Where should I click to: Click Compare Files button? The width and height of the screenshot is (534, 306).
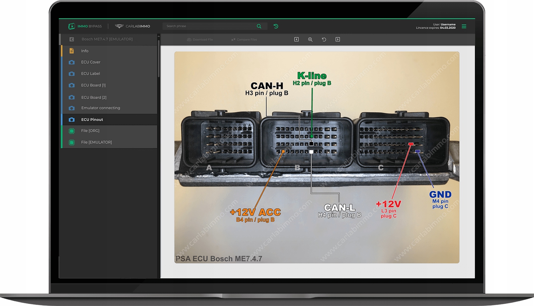[x=244, y=40]
